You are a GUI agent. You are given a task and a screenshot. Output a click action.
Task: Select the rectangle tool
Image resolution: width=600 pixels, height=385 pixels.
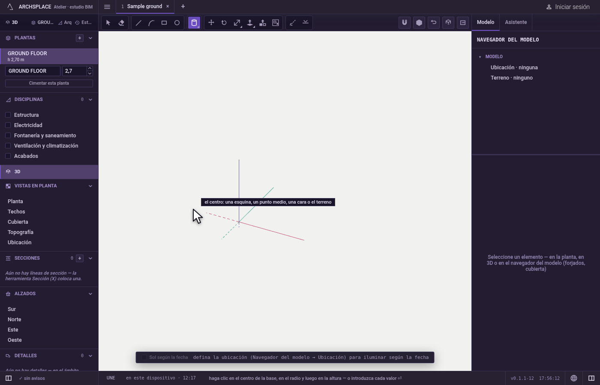click(x=164, y=23)
